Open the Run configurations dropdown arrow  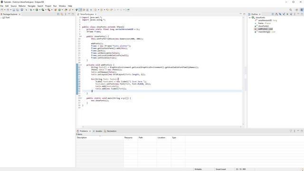[39, 9]
